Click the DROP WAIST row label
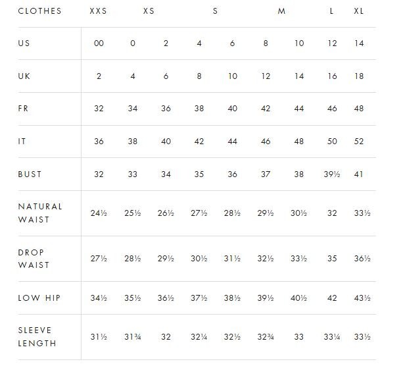Screen dimensions: 403x366 [34, 258]
